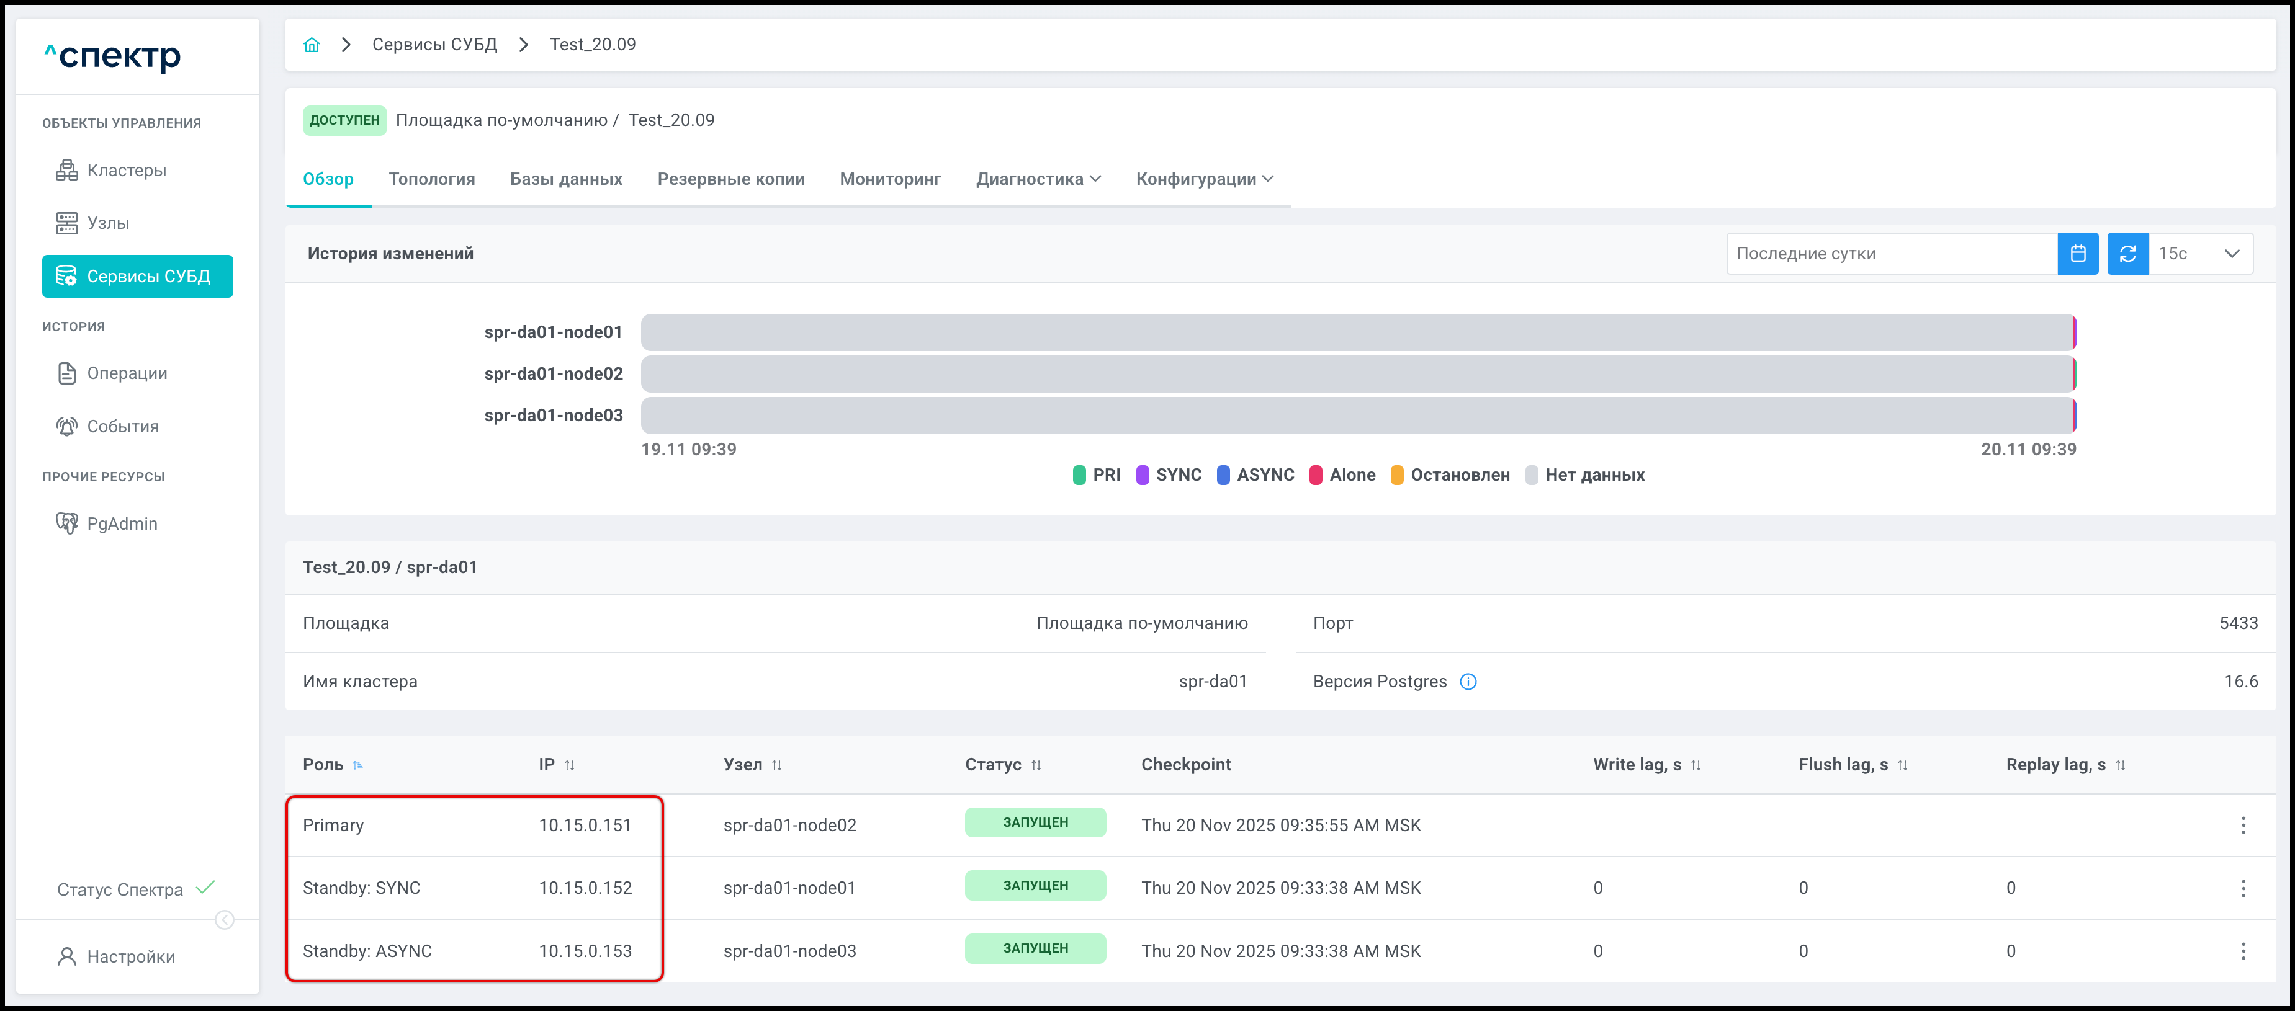Open PgAdmin from the sidebar
This screenshot has height=1011, width=2295.
pyautogui.click(x=121, y=523)
